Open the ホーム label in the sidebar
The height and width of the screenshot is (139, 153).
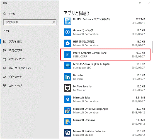tap(12, 14)
